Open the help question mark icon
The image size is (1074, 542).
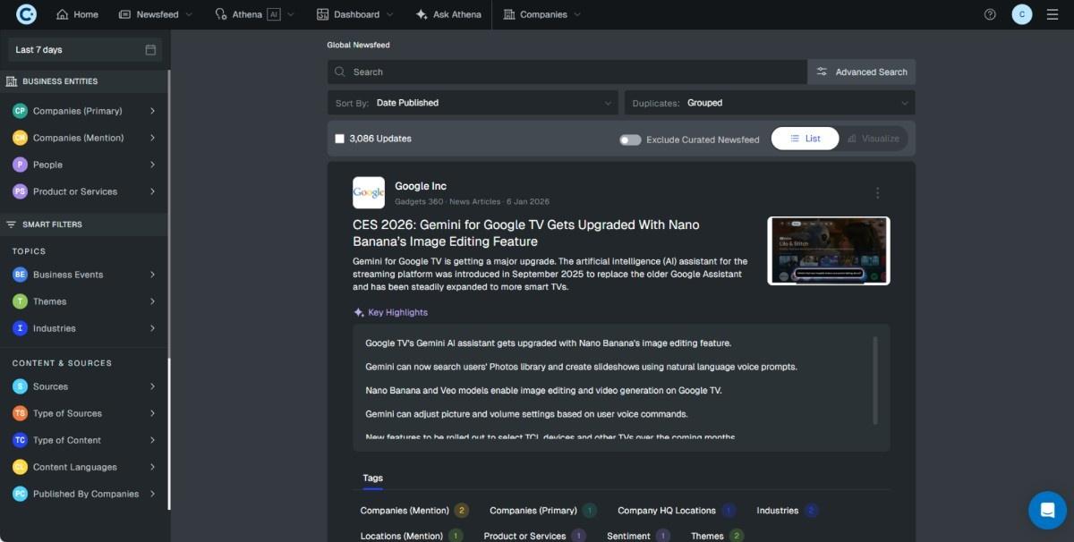point(989,14)
